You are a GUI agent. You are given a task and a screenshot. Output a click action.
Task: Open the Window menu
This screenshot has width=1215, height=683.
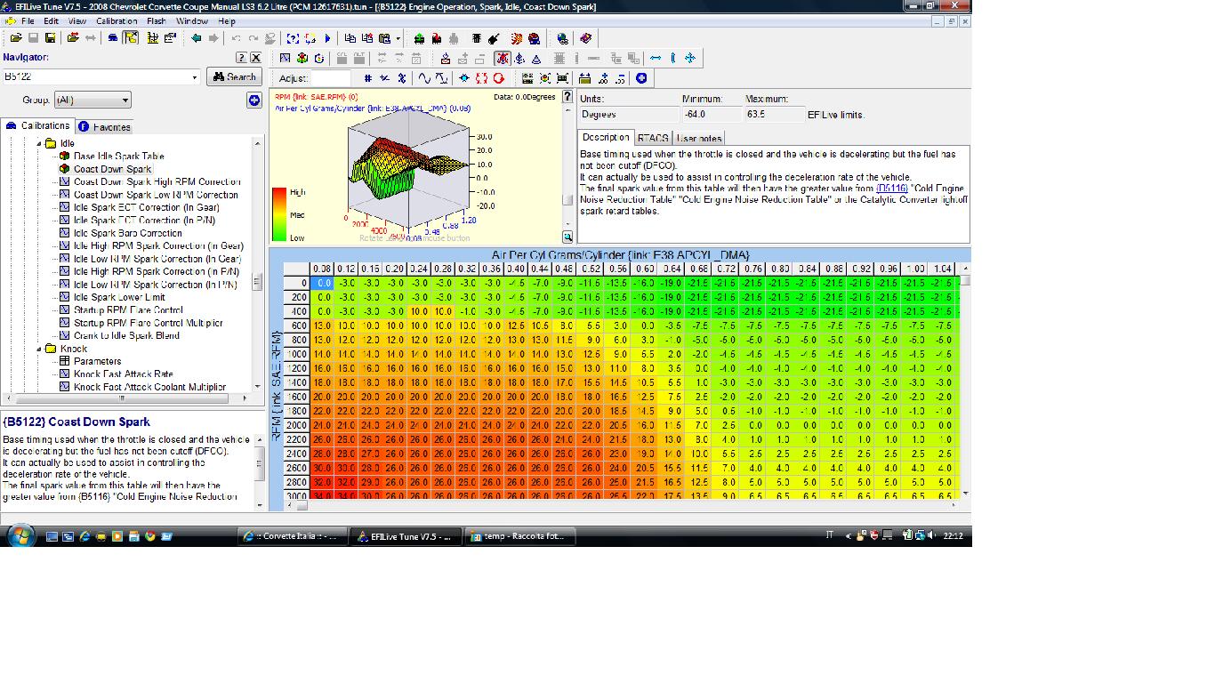click(192, 20)
